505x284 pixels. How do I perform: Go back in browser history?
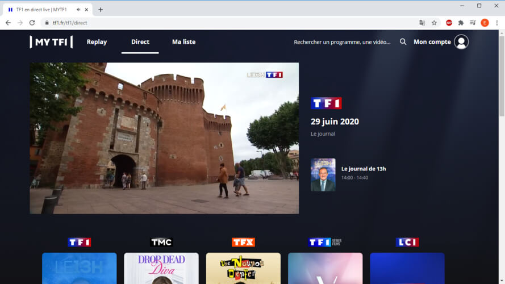pos(8,23)
